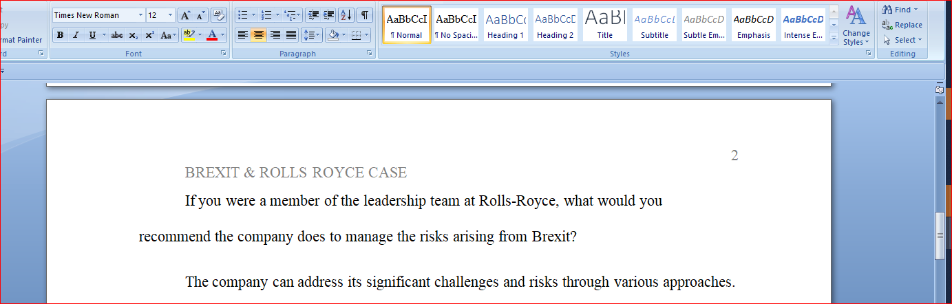Click the header text BREXIT & ROLLS ROYCE CASE
The width and height of the screenshot is (952, 304).
[296, 173]
